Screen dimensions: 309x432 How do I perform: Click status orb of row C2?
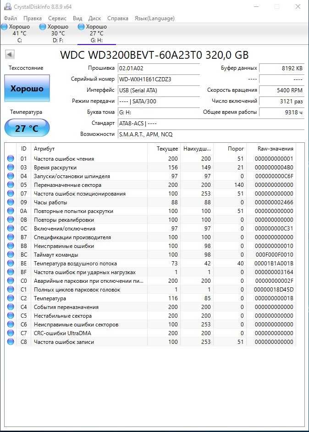click(x=11, y=298)
